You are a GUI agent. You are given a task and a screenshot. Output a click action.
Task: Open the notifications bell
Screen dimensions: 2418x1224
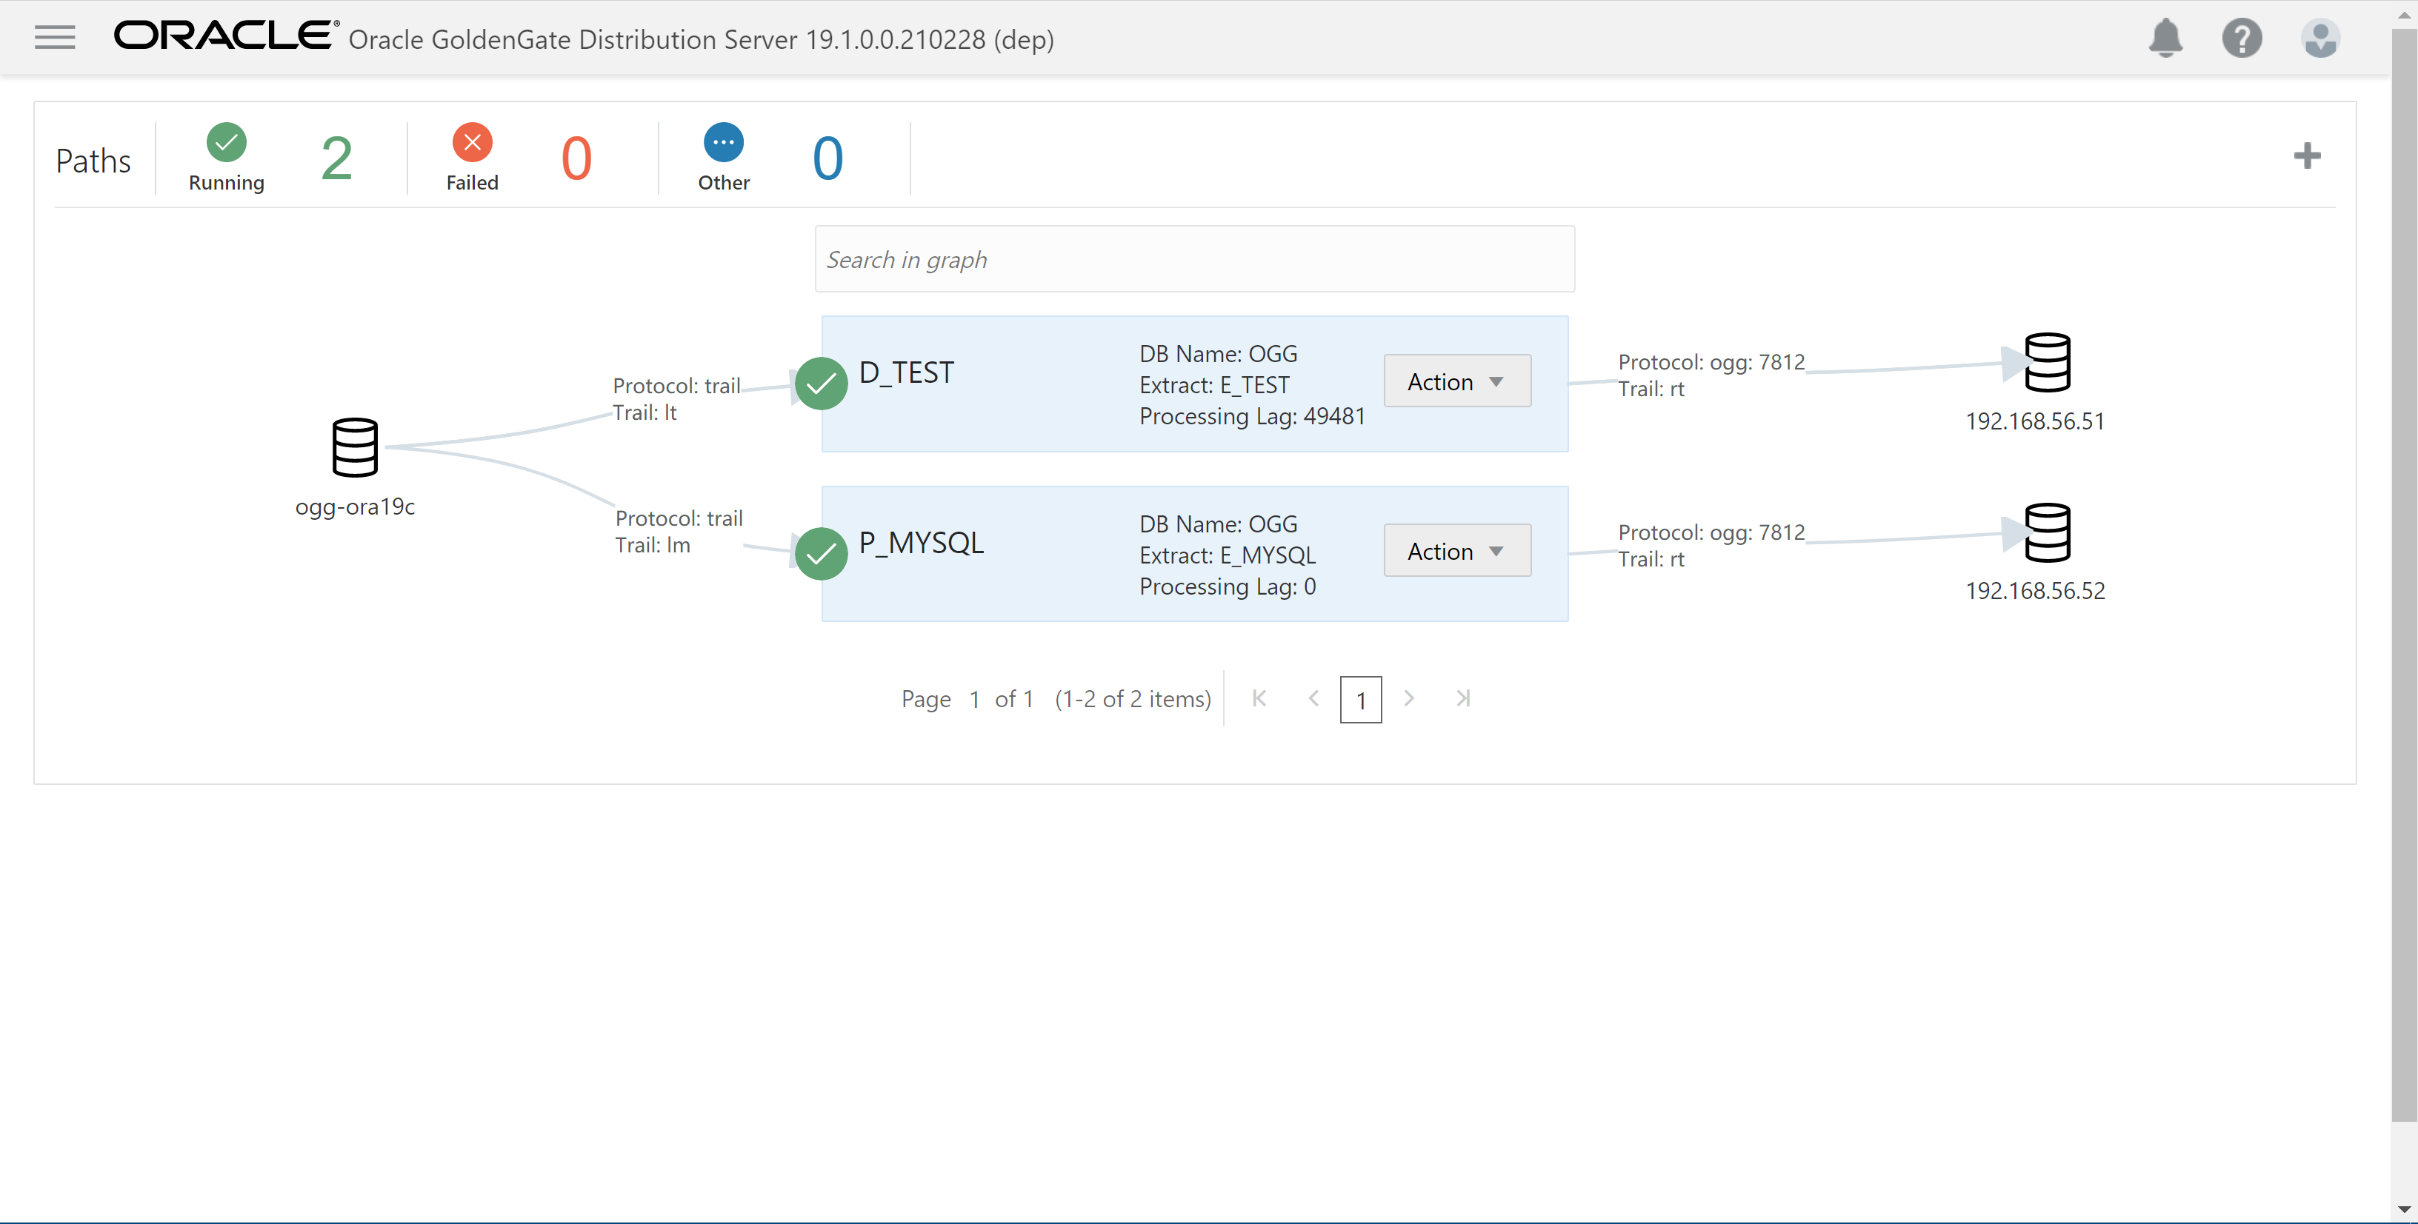tap(2165, 39)
